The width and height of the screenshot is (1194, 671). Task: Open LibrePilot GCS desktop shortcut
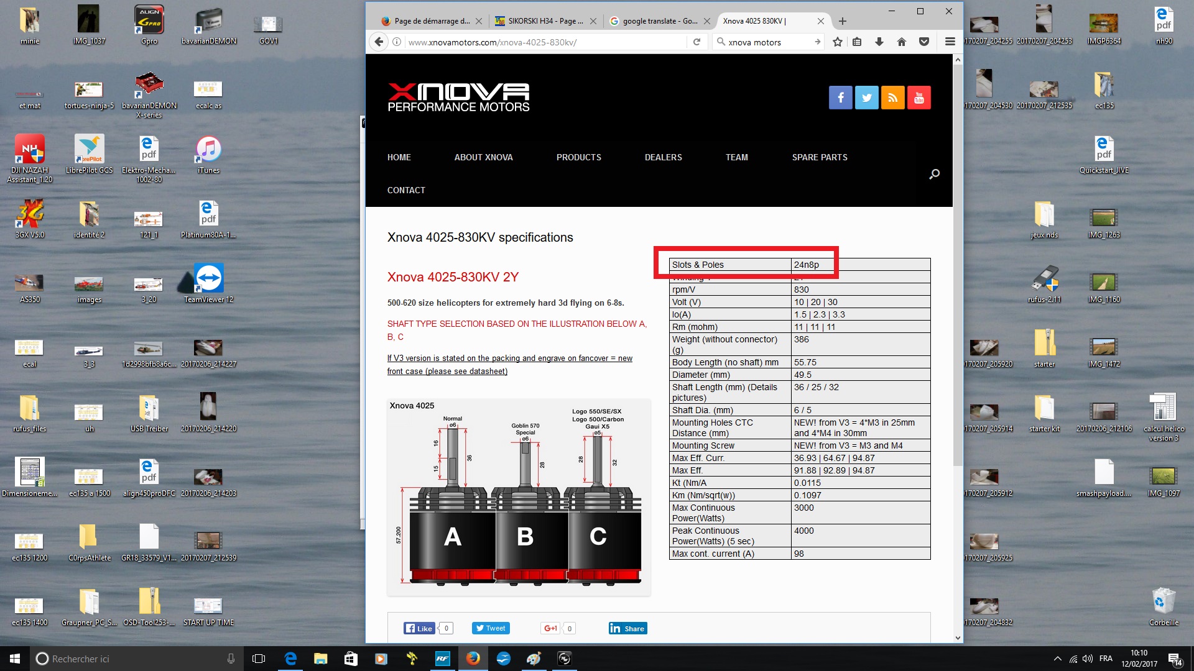point(89,154)
